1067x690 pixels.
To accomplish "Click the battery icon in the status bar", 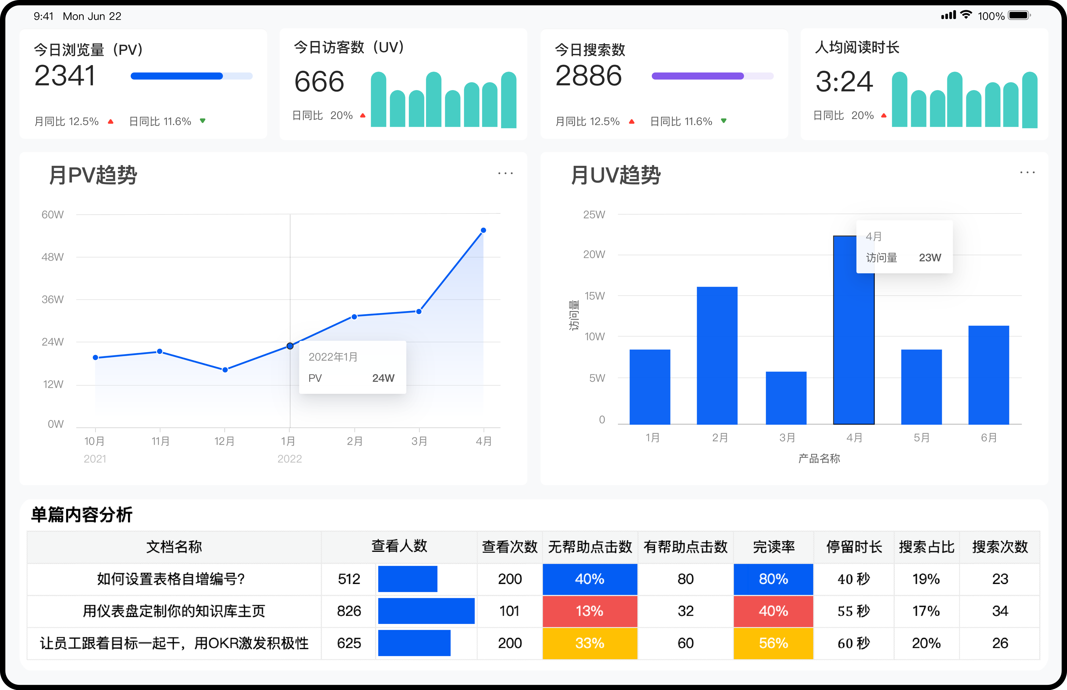I will [1019, 16].
